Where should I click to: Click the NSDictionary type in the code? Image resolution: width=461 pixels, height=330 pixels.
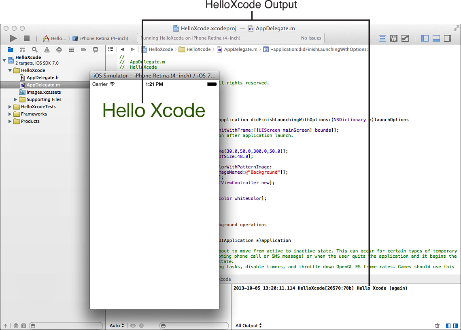coord(350,120)
